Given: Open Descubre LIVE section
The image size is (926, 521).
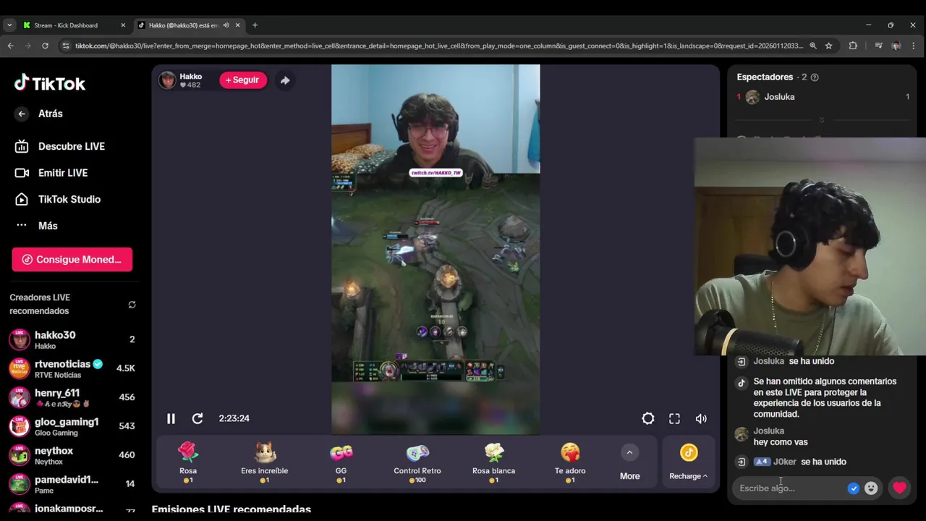Looking at the screenshot, I should click(x=59, y=146).
